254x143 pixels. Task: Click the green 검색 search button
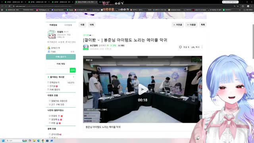click(73, 70)
